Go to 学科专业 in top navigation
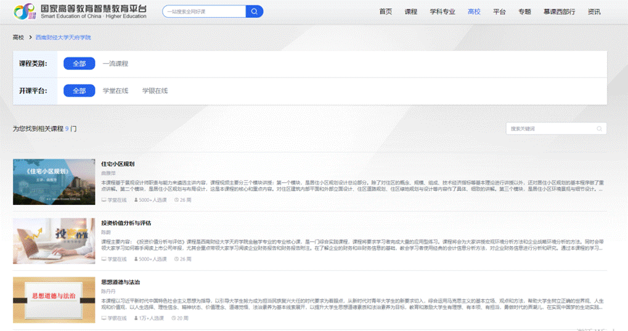This screenshot has height=331, width=628. pos(442,12)
